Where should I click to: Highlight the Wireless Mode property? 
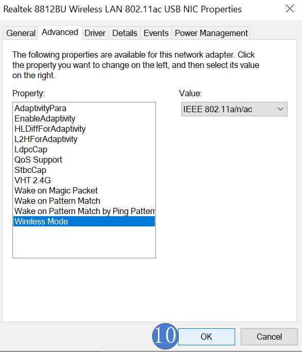pos(84,221)
